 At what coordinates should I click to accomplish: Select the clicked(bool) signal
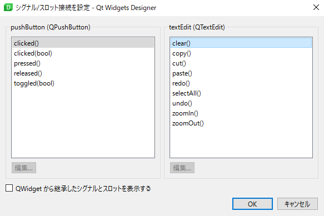tap(83, 53)
